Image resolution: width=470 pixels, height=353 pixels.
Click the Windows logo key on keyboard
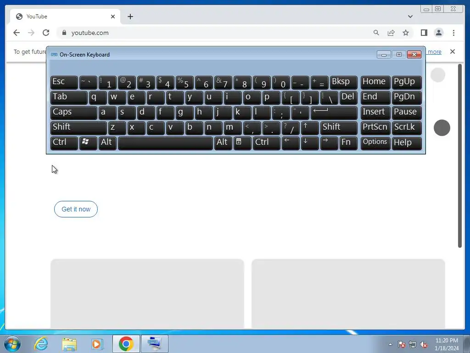point(88,143)
